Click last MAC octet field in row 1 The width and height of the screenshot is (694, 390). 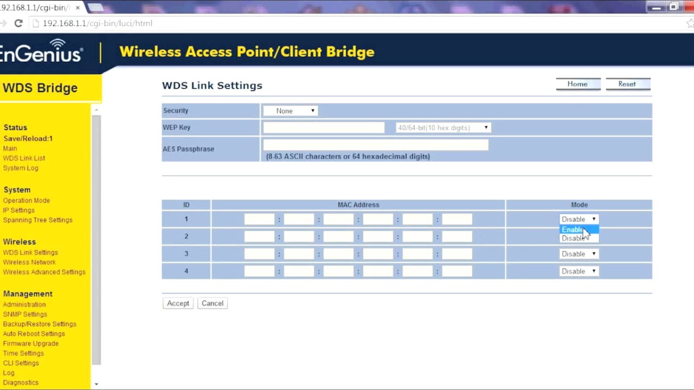tap(457, 219)
